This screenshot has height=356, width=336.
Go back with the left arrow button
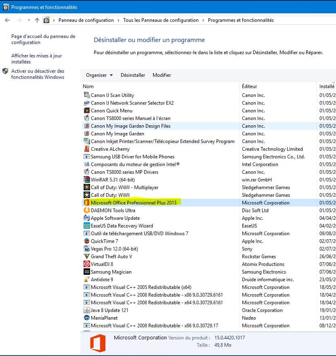click(8, 20)
